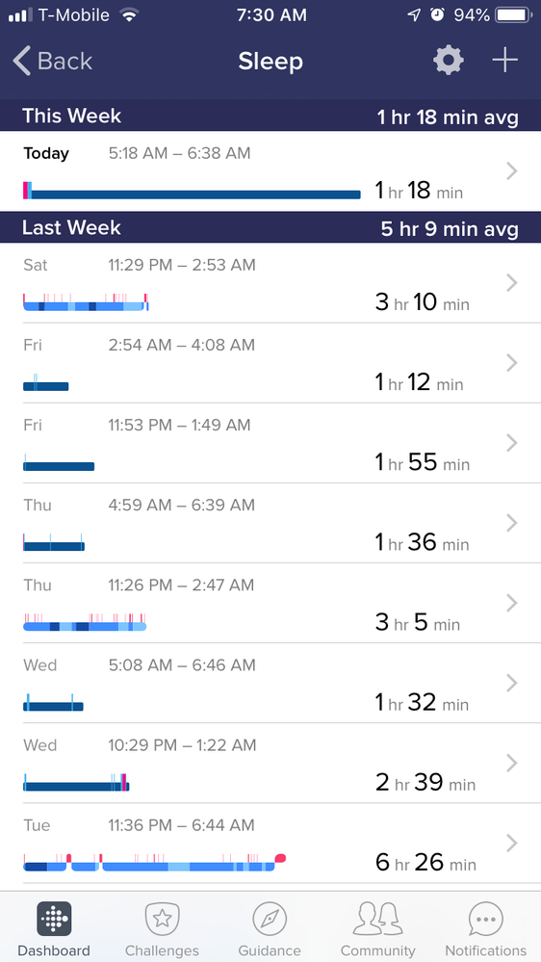Expand Today's sleep entry chevron
Viewport: 541px width, 962px height.
coord(512,171)
